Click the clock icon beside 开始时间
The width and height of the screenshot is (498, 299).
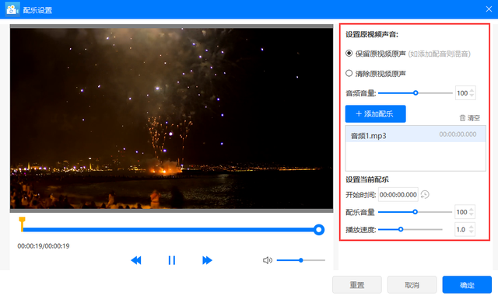(425, 194)
